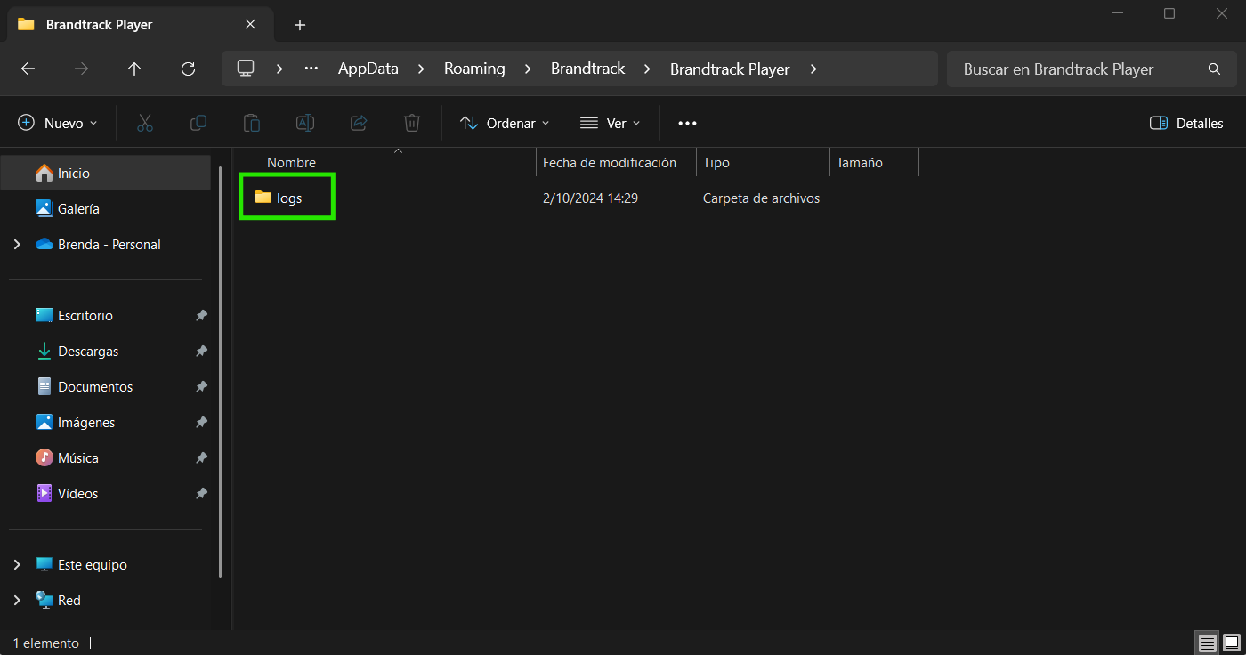
Task: Click the Paste clipboard icon
Action: point(252,123)
